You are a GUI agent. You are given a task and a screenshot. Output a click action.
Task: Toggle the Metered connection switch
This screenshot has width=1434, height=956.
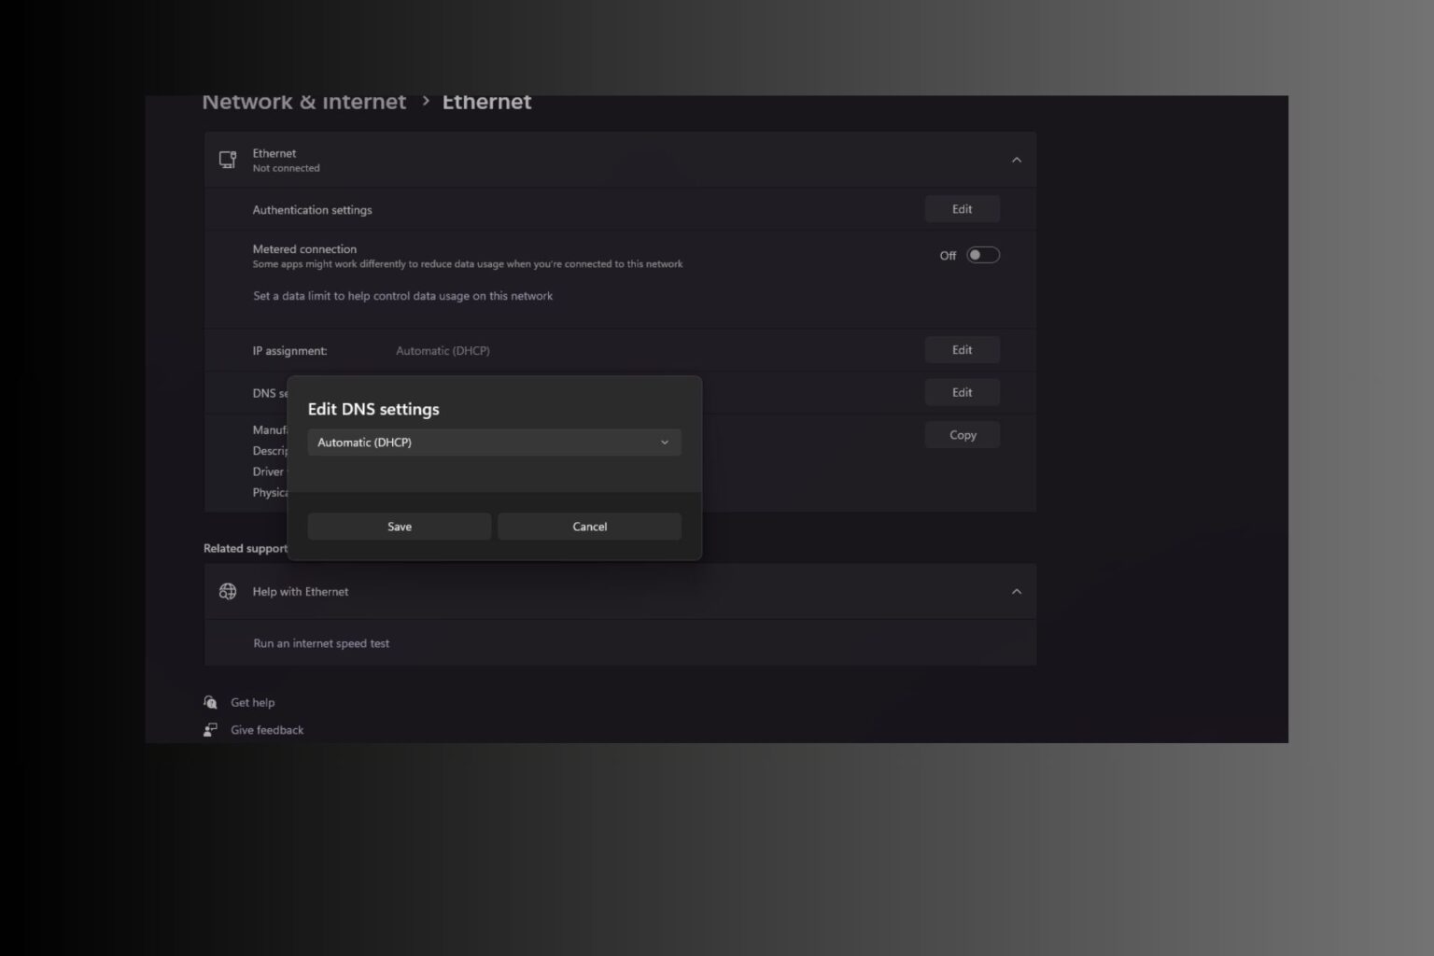click(982, 255)
